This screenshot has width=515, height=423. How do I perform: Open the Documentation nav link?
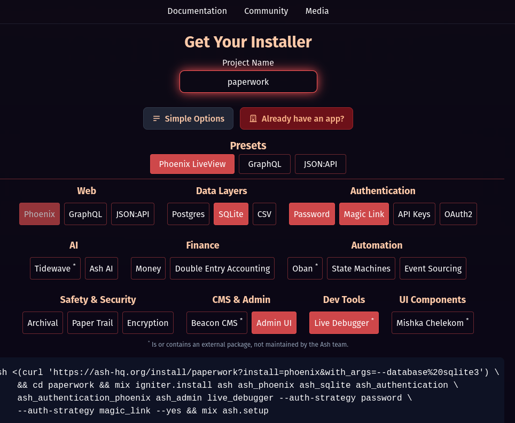[x=197, y=11]
